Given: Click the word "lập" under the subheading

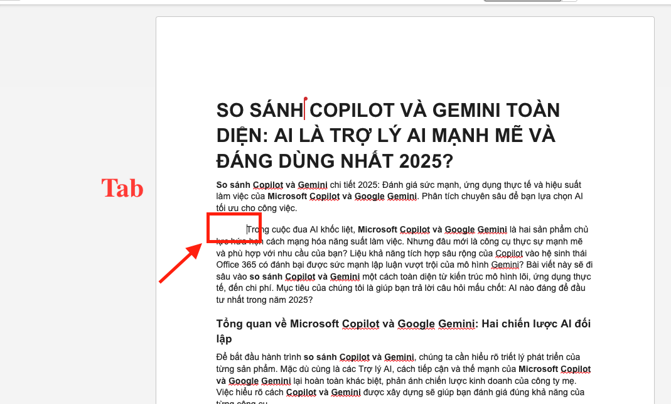Looking at the screenshot, I should (x=224, y=339).
